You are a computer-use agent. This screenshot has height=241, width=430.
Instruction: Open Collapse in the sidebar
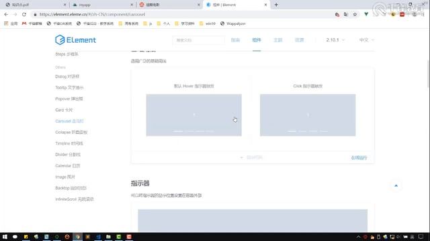[71, 133]
